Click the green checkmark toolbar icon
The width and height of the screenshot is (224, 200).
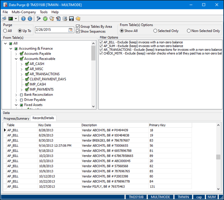pyautogui.click(x=45, y=19)
